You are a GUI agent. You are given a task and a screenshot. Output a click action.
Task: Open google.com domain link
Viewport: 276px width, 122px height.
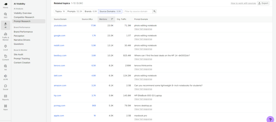[x=60, y=36]
